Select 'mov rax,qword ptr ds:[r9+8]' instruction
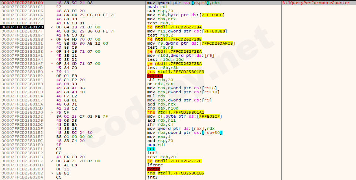Screen dimensions: 356x180 point(182,88)
